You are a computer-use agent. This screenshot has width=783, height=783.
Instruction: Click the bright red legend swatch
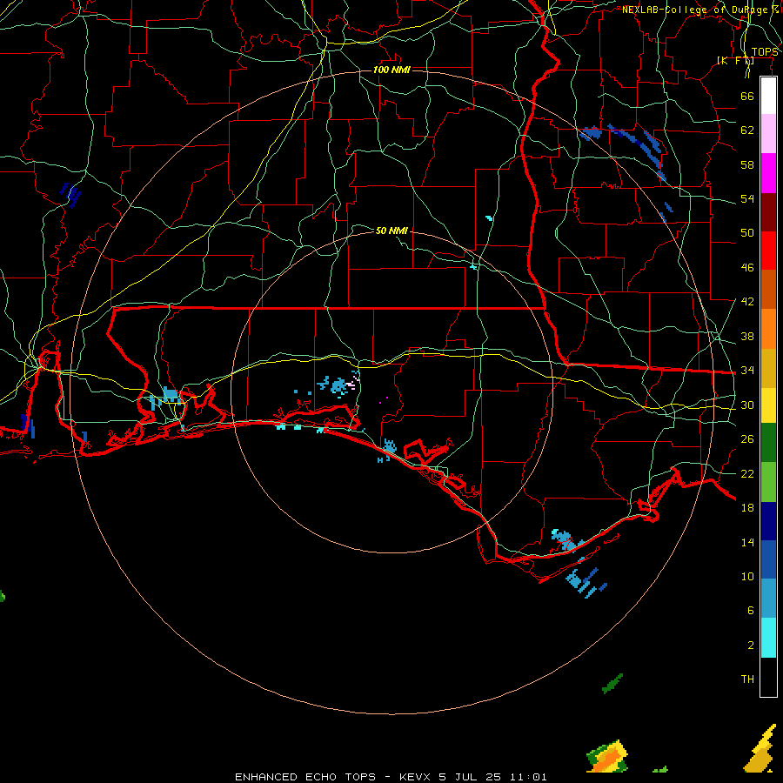[x=768, y=251]
